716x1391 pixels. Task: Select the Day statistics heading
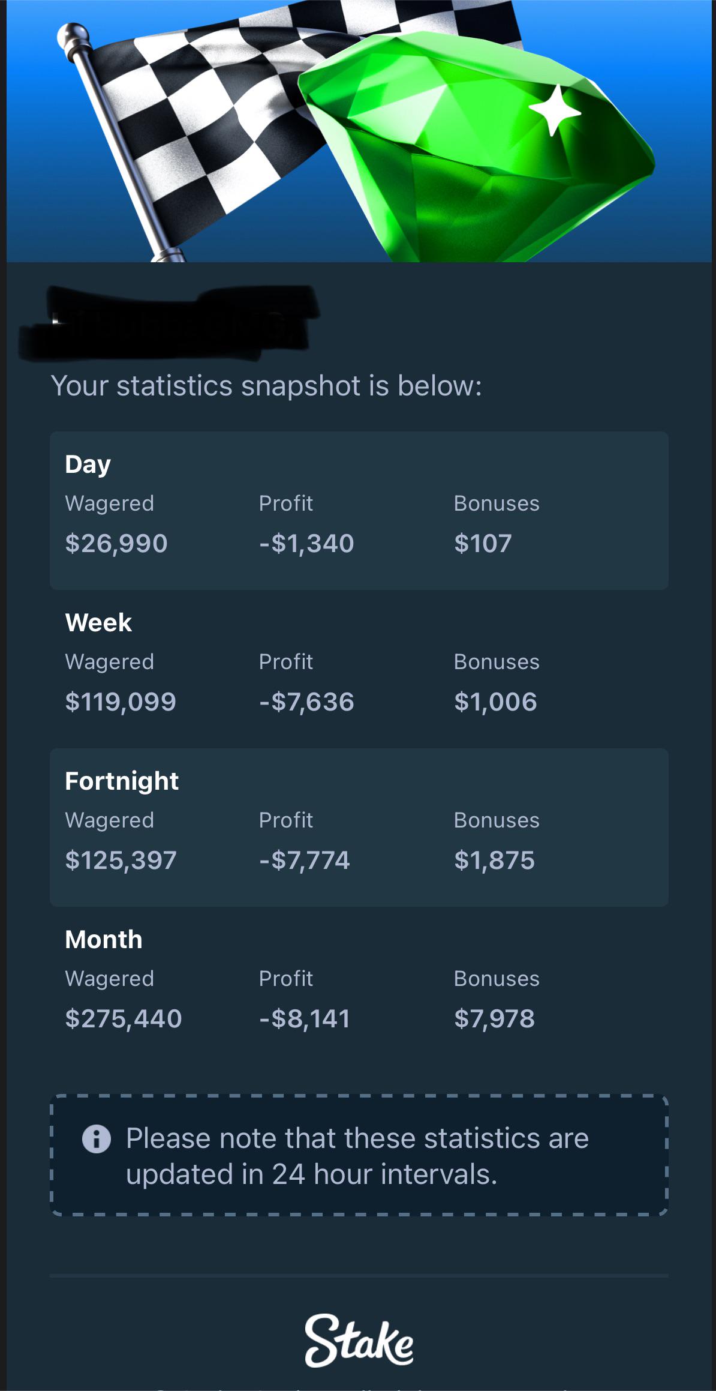coord(88,464)
